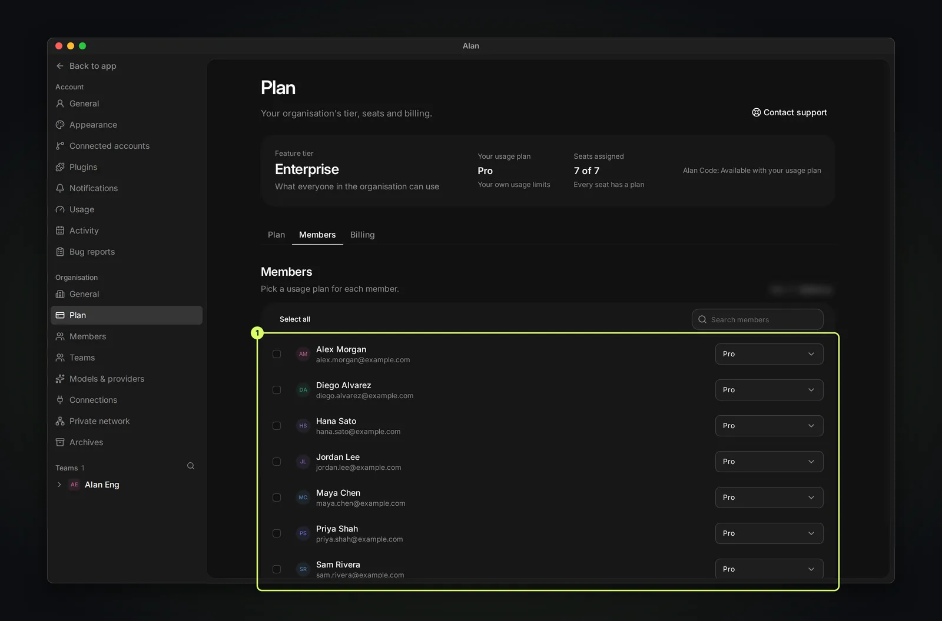Select the Members tab

coord(317,235)
